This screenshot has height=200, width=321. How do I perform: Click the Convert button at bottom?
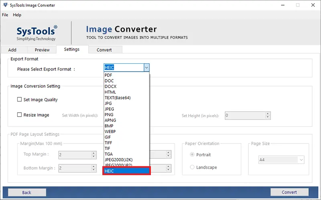(289, 192)
